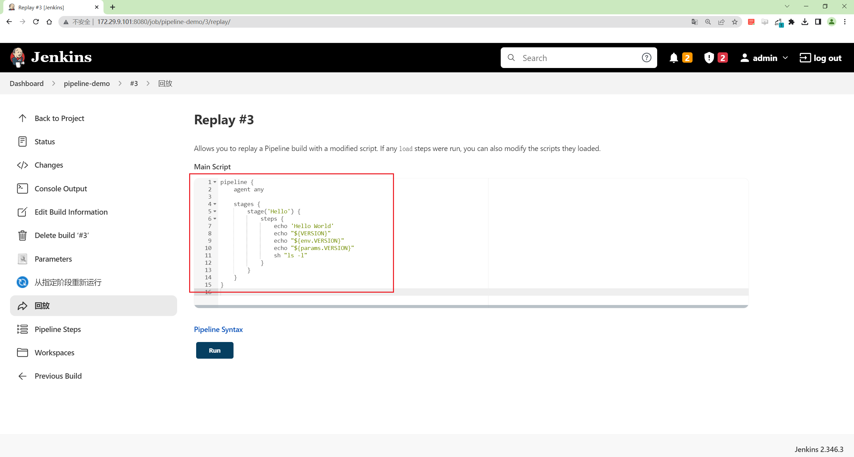Bookmark this page with the star icon
Screen dimensions: 854x457
[735, 22]
